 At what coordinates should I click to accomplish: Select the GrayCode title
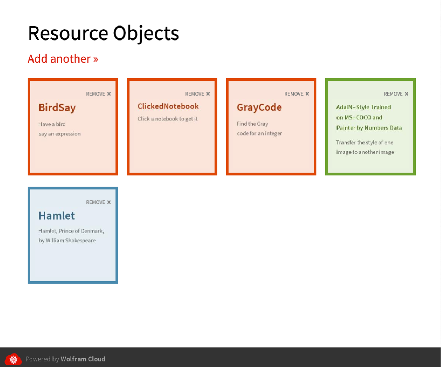click(259, 107)
